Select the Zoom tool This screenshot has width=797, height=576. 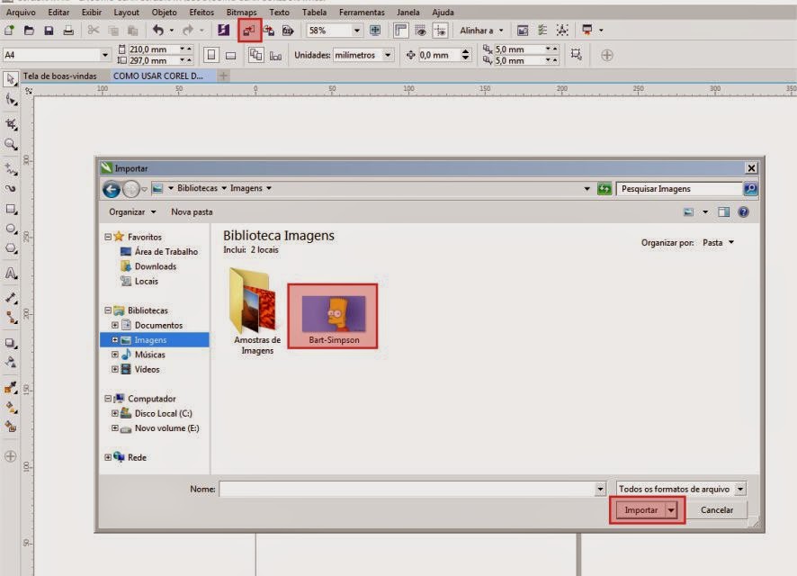(10, 141)
